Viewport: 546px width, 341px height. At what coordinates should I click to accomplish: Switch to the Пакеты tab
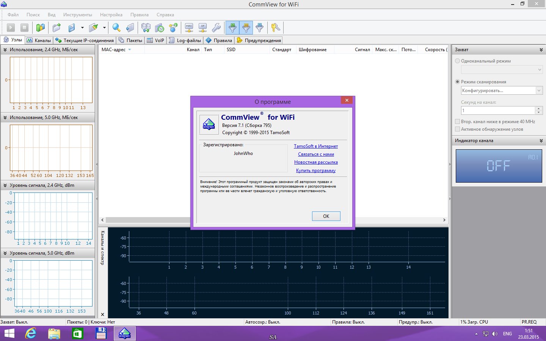[130, 40]
